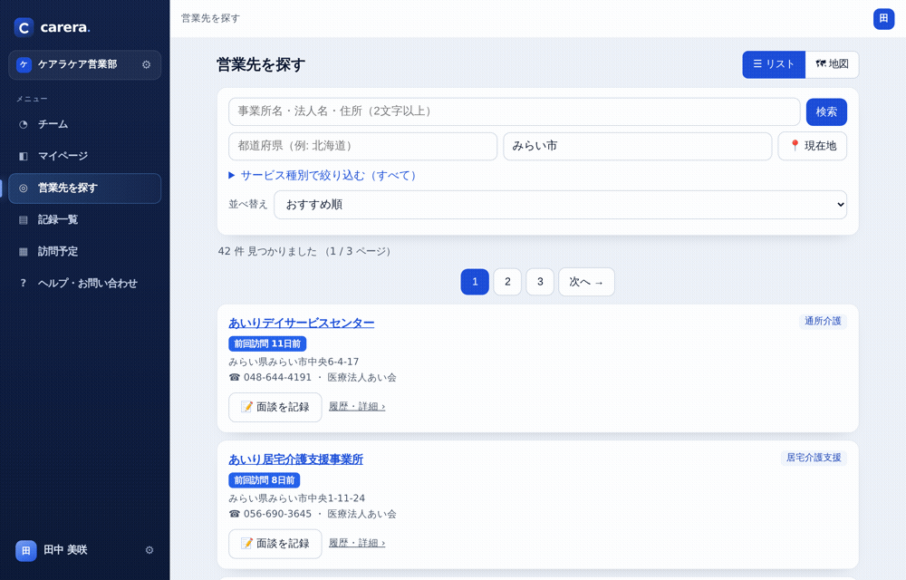Screen dimensions: 906x580
Task: Switch to リスト view
Action: (774, 64)
